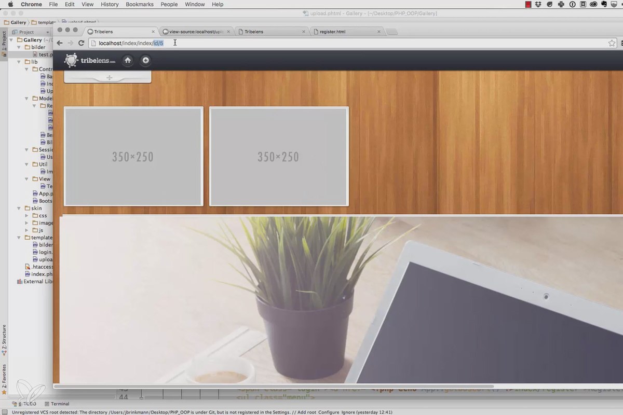Open the Help menu
Image resolution: width=623 pixels, height=415 pixels.
[218, 4]
